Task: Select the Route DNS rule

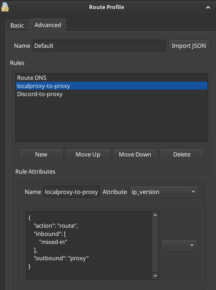Action: pyautogui.click(x=112, y=78)
